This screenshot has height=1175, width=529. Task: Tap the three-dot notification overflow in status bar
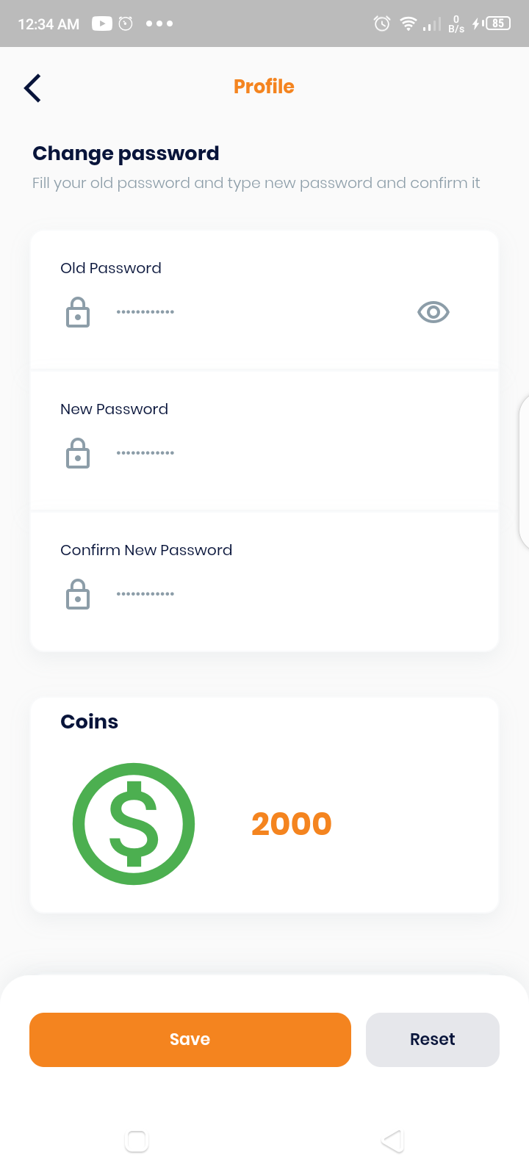pos(159,23)
